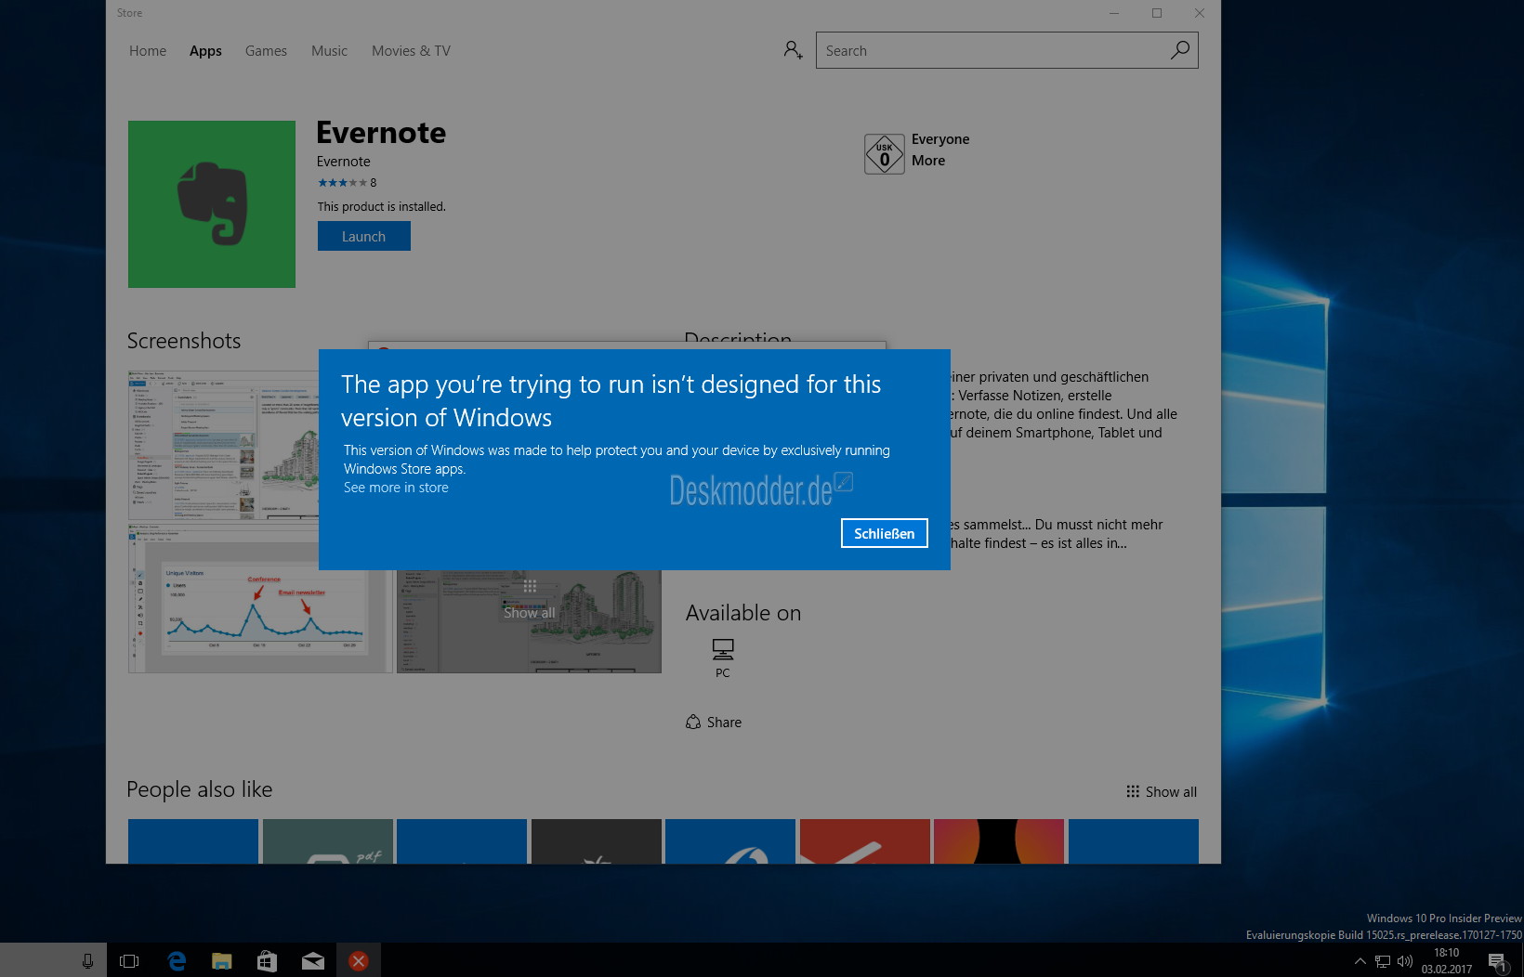Click the volume speaker tray icon
Image resolution: width=1524 pixels, height=977 pixels.
click(1404, 961)
